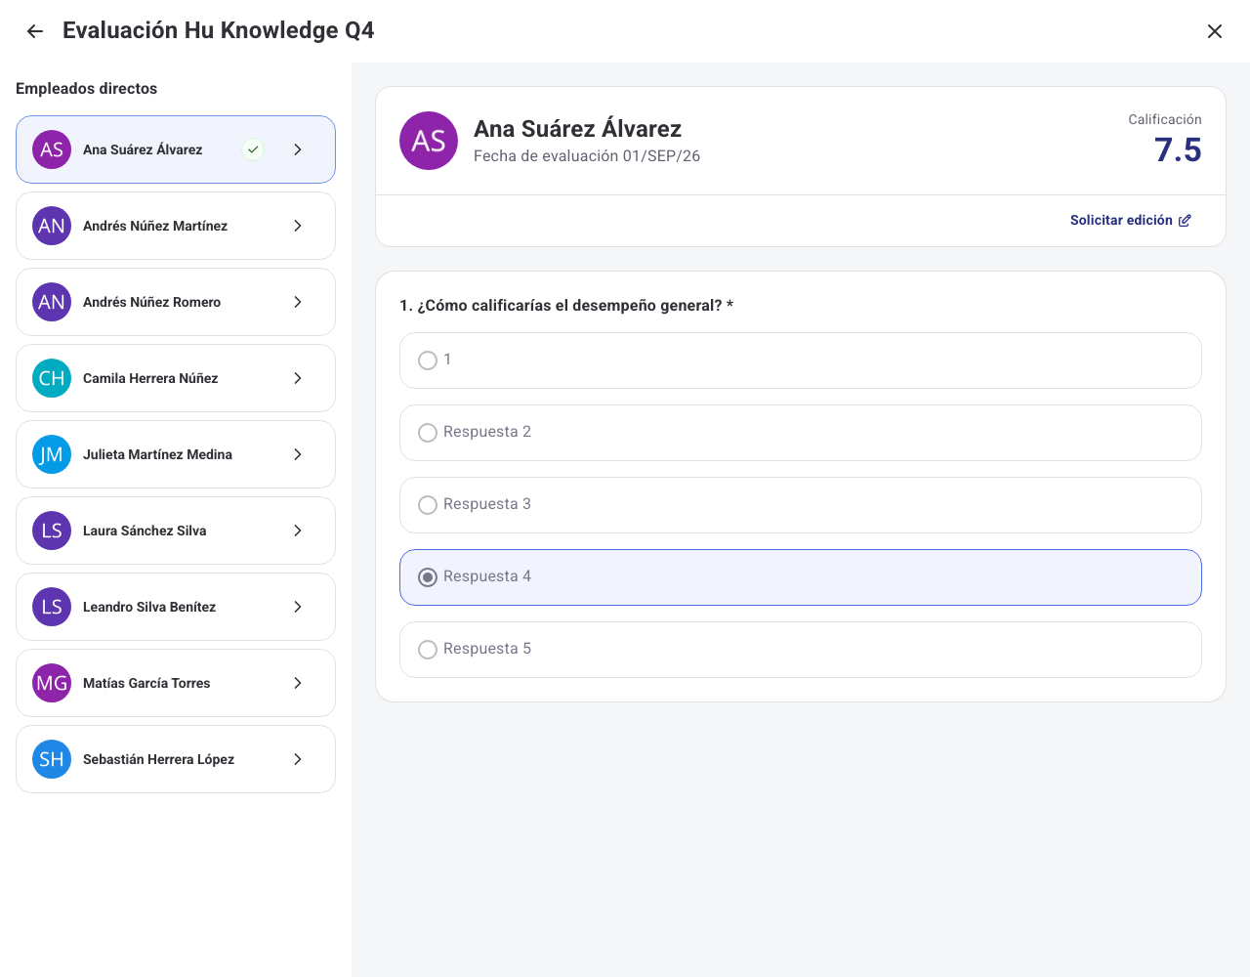
Task: Click the CH avatar for Camila Herrera Núñez
Action: pos(52,378)
